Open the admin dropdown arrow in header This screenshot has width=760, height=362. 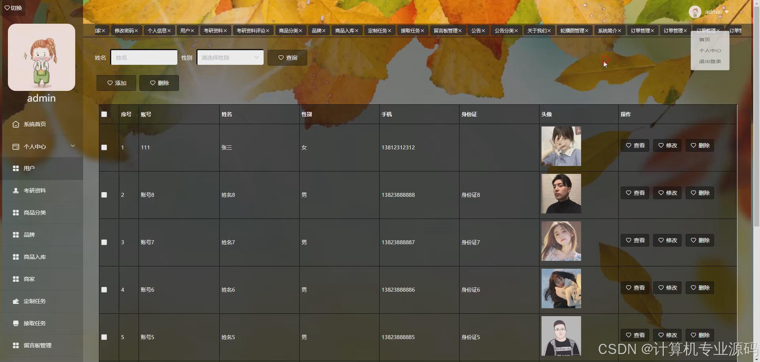tap(727, 12)
